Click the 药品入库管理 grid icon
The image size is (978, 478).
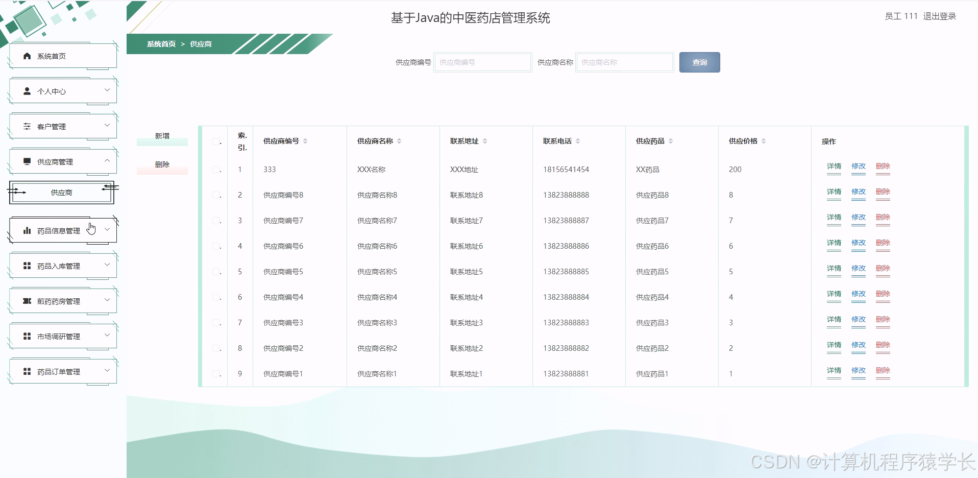[27, 265]
